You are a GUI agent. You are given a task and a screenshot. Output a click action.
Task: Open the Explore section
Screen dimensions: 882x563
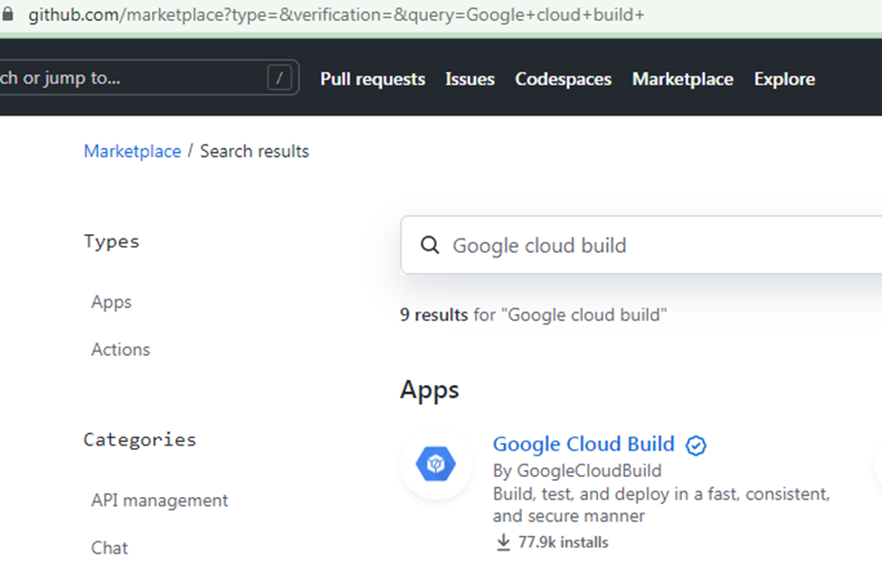coord(783,79)
